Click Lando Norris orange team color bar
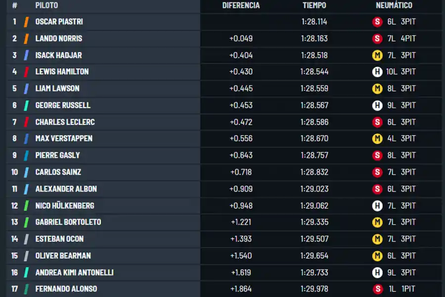Viewport: 445px width, 297px height. pyautogui.click(x=27, y=39)
